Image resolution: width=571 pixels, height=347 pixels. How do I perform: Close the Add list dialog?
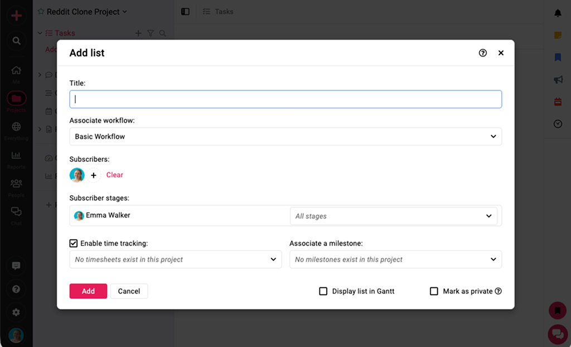[x=501, y=53]
